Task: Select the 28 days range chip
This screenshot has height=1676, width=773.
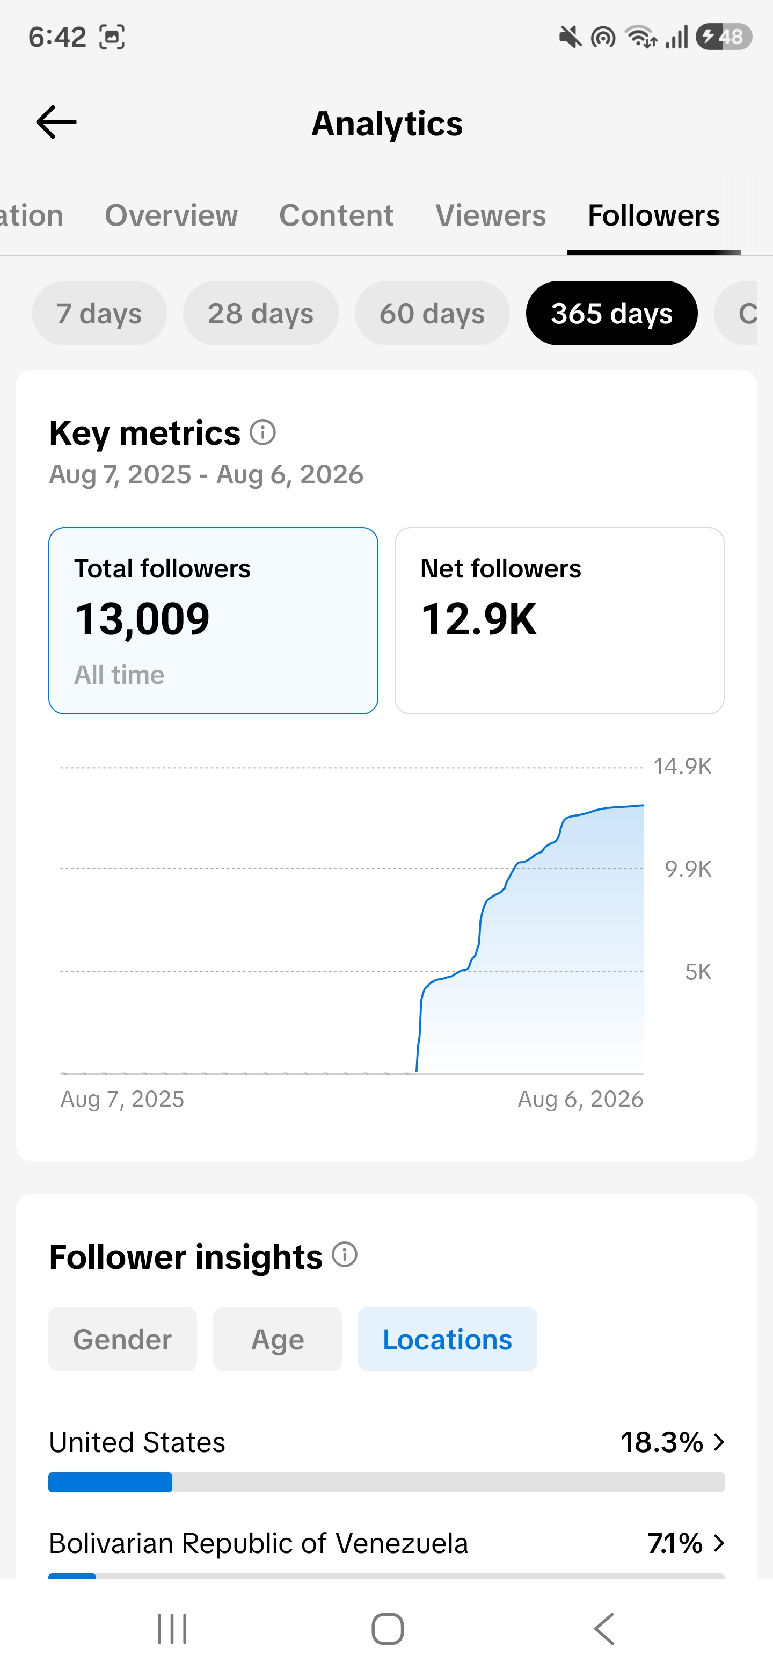Action: click(261, 314)
